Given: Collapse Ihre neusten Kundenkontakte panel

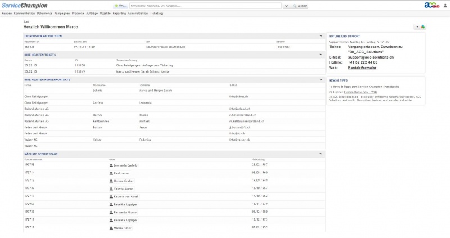Looking at the screenshot, I should point(321,79).
